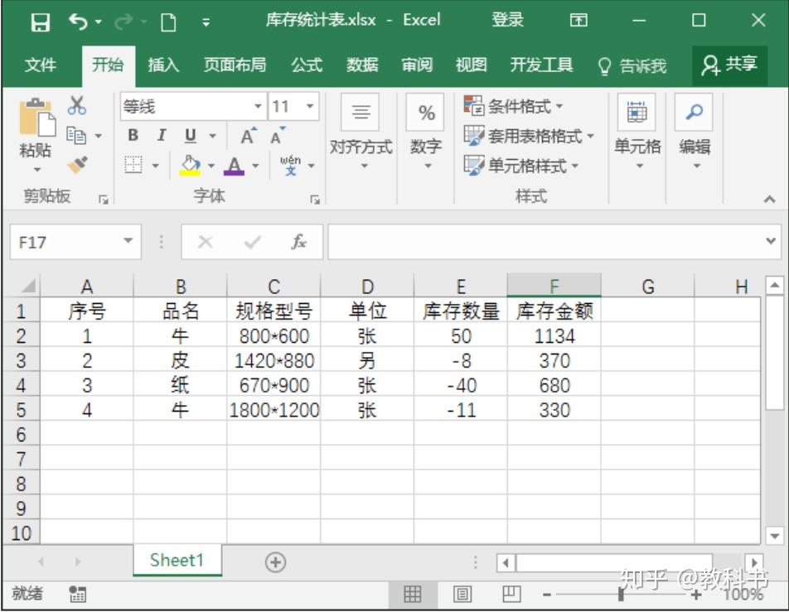
Task: Undo the last action
Action: tap(79, 22)
